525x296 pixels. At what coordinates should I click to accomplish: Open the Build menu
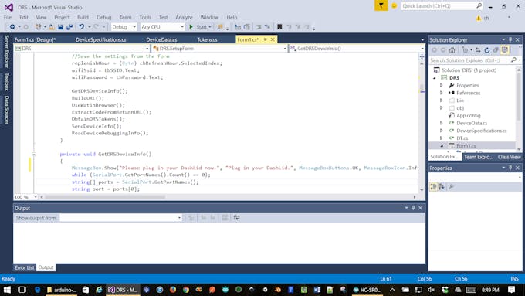(x=83, y=17)
